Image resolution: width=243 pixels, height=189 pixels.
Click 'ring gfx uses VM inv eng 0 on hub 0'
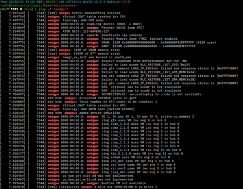[134, 120]
